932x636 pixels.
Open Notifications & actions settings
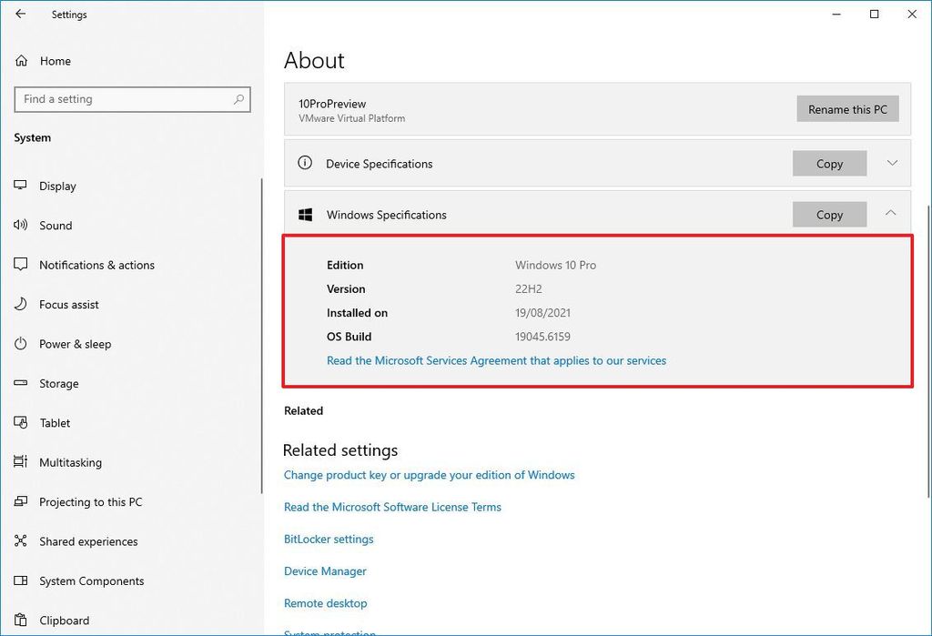[x=20, y=265]
